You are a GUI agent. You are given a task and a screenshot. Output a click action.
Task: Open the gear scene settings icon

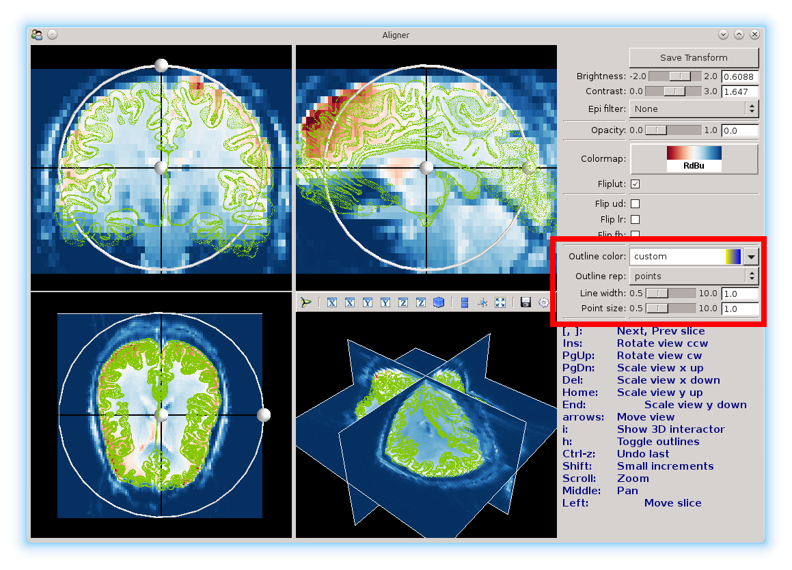pyautogui.click(x=543, y=302)
